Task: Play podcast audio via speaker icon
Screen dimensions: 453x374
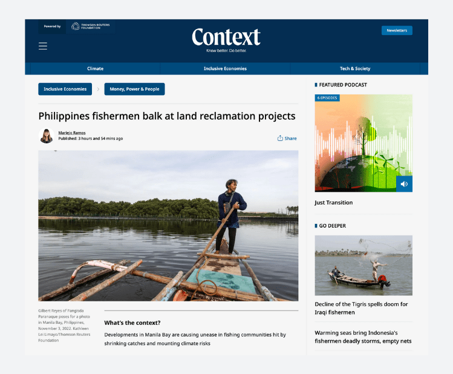Action: (x=404, y=184)
